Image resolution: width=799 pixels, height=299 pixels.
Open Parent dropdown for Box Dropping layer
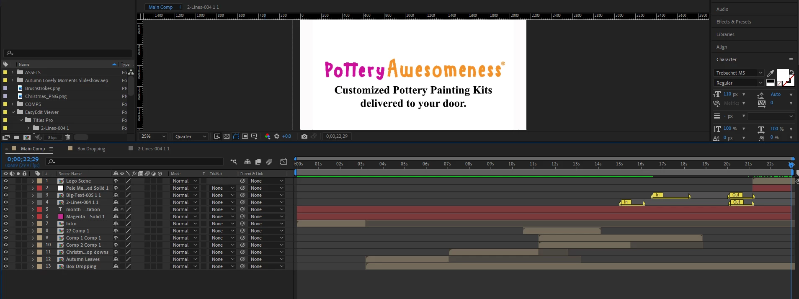coord(267,266)
